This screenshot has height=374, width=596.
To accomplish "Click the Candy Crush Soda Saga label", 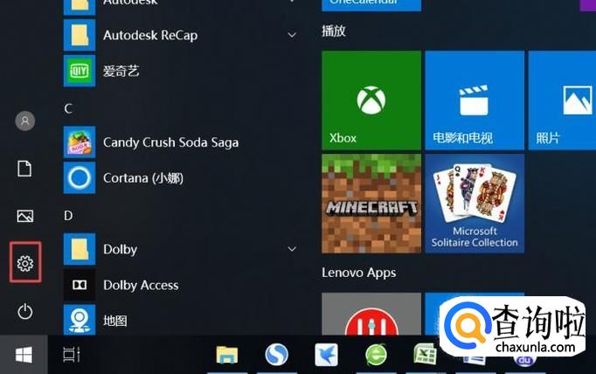I will pos(170,142).
